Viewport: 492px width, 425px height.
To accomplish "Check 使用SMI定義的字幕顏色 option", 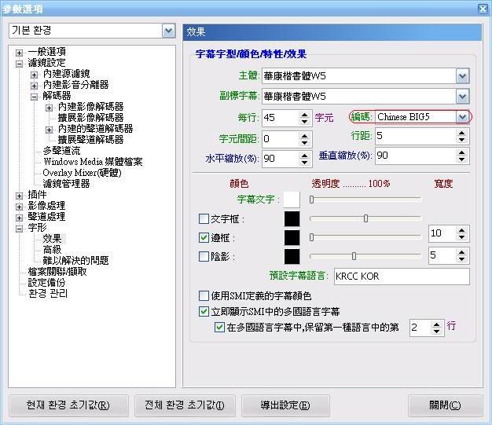I will (x=204, y=296).
